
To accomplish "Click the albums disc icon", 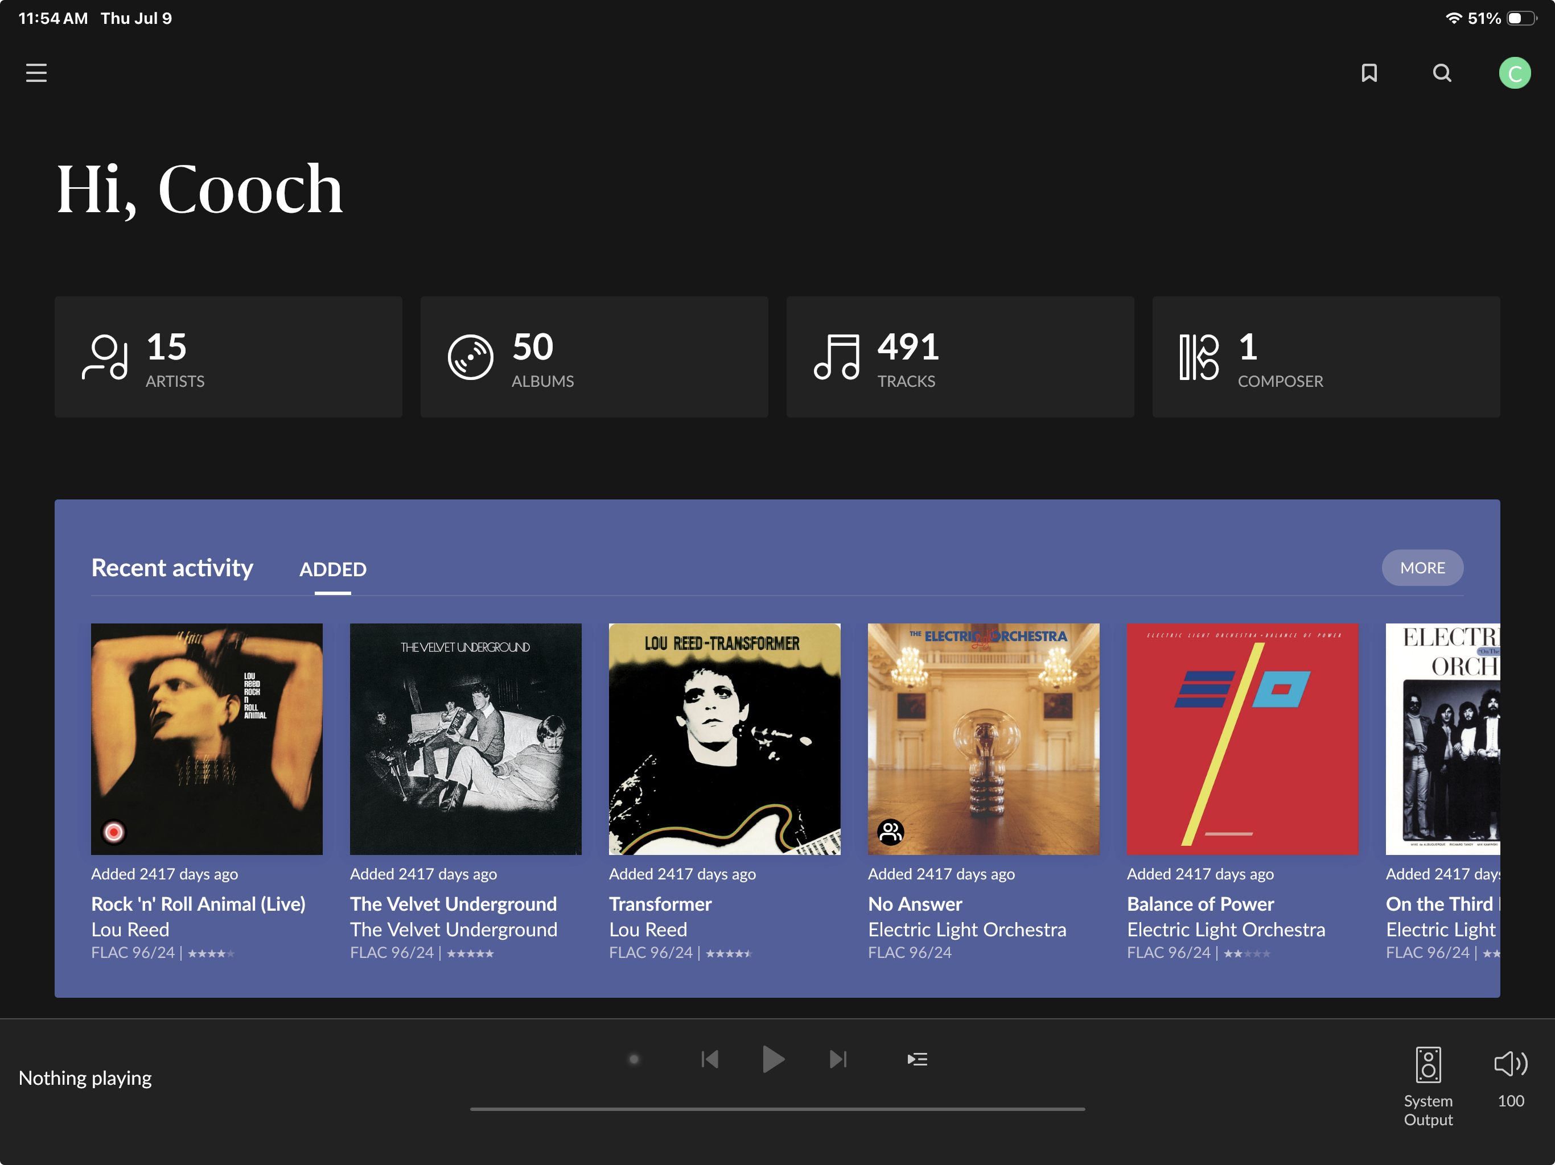I will [x=470, y=357].
